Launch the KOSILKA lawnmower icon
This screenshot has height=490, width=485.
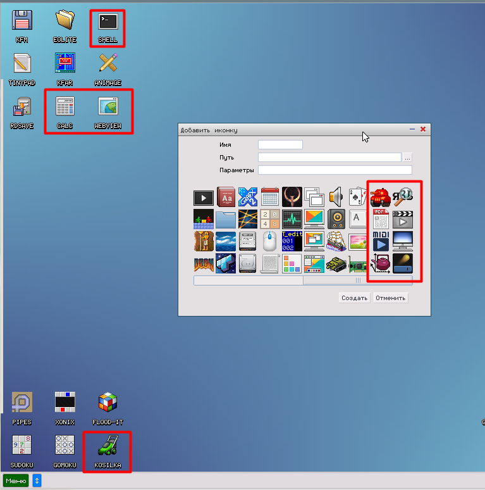click(x=107, y=451)
